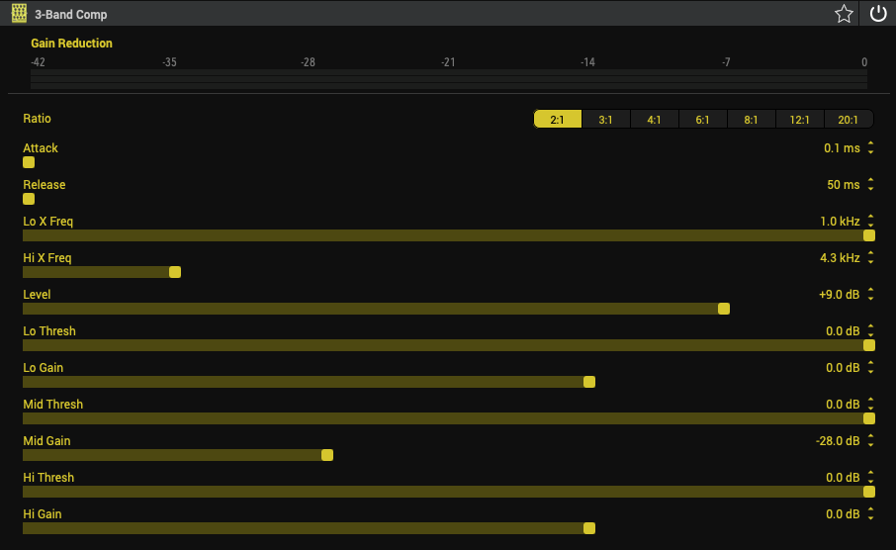896x550 pixels.
Task: Click the Hi X Freq slider handle
Action: 175,272
